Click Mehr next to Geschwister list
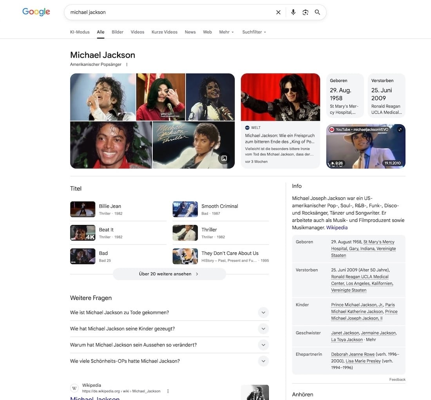 [371, 340]
